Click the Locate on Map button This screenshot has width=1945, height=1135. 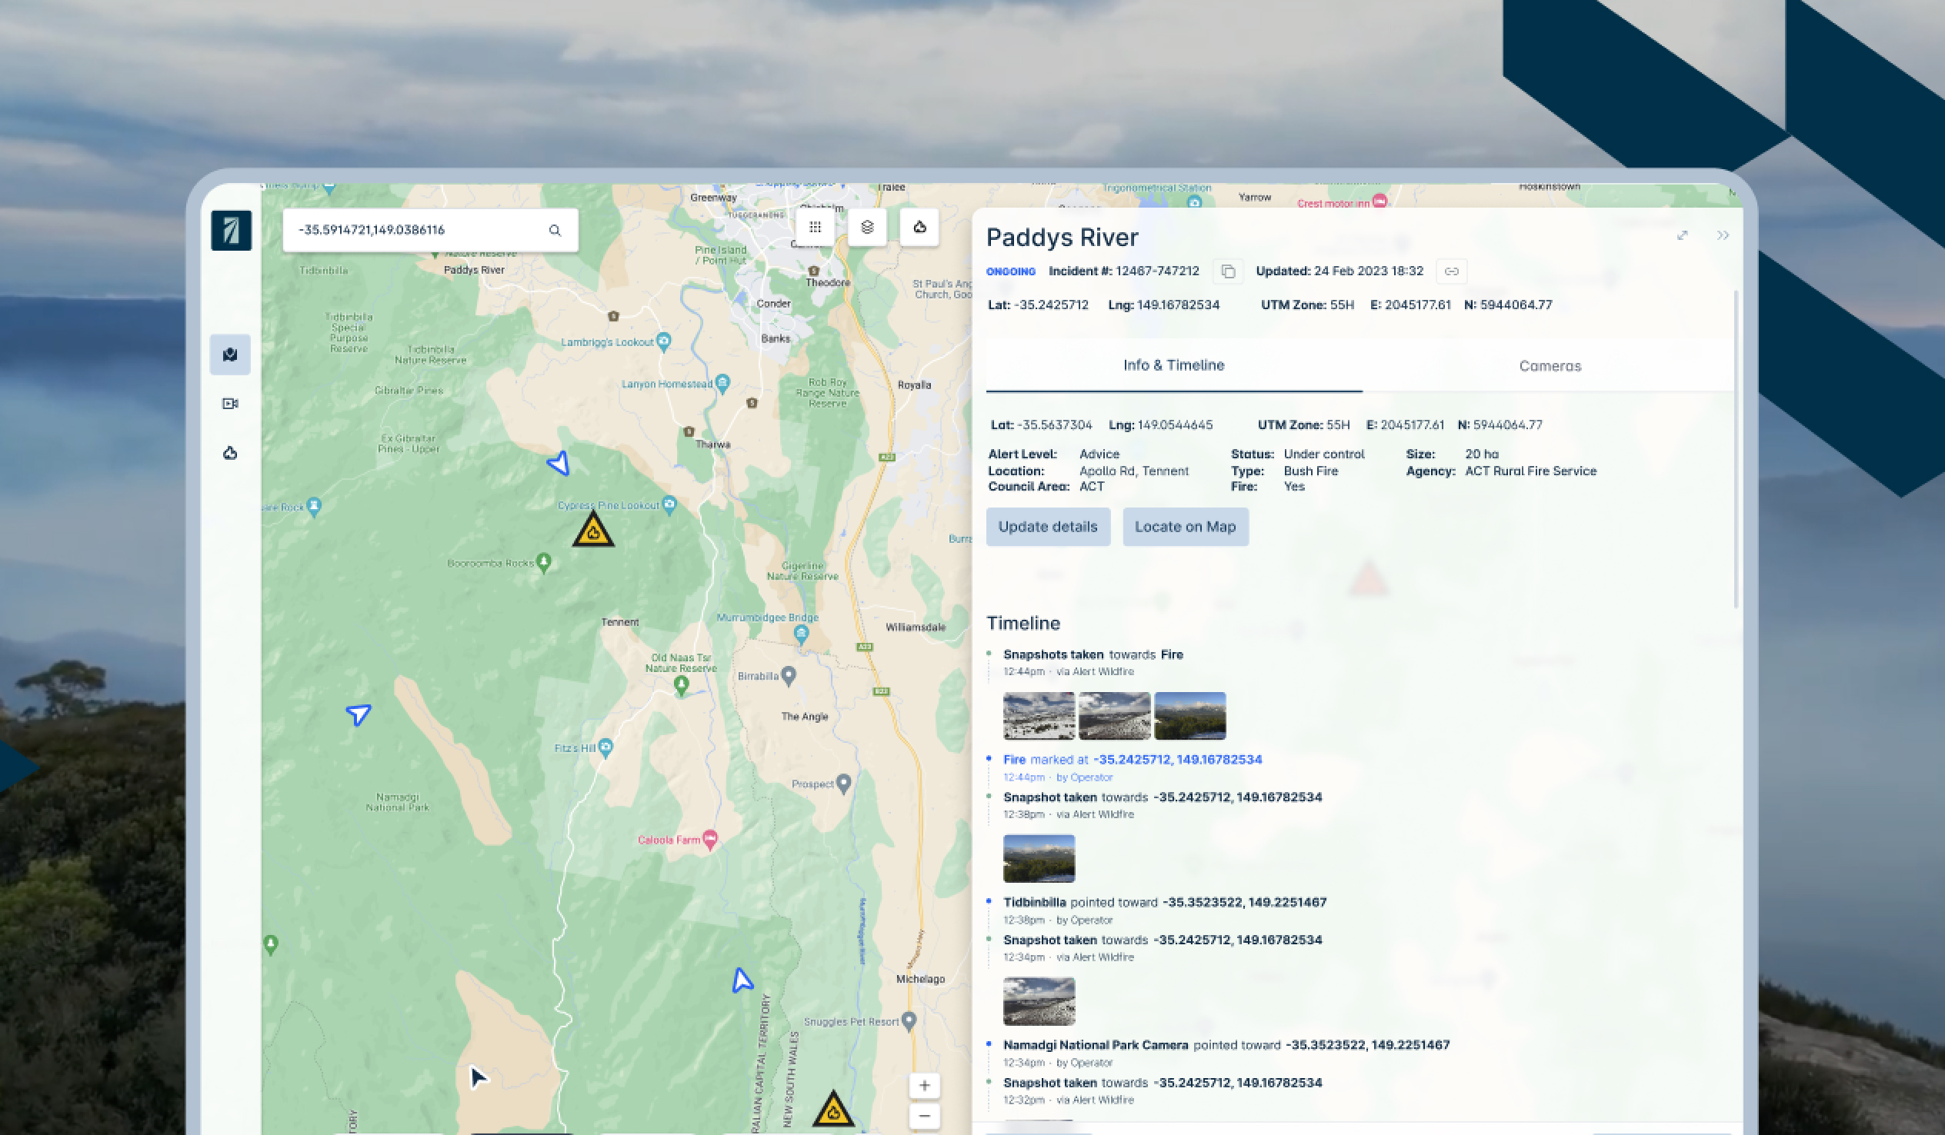coord(1186,527)
